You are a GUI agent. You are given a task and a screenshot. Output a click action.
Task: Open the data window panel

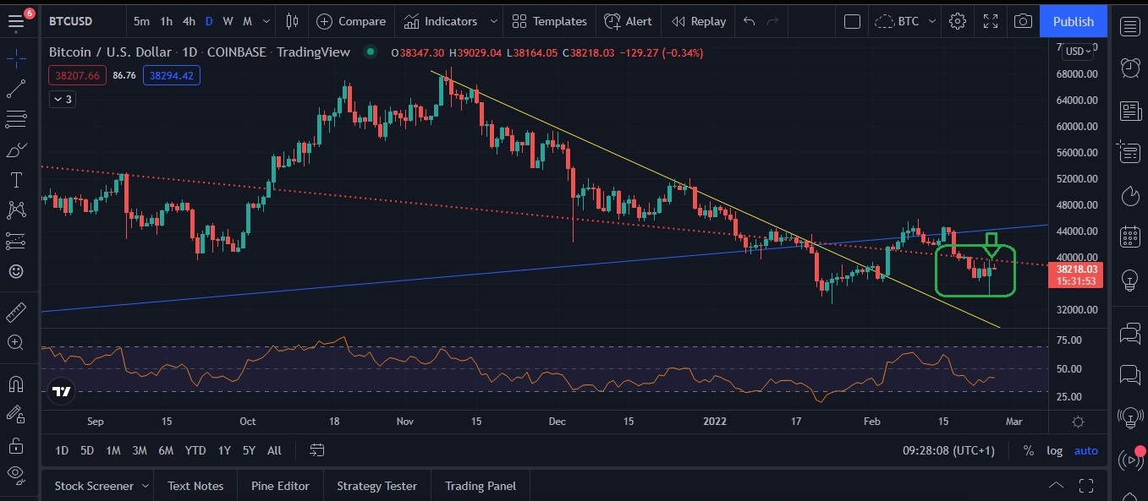click(x=1129, y=152)
